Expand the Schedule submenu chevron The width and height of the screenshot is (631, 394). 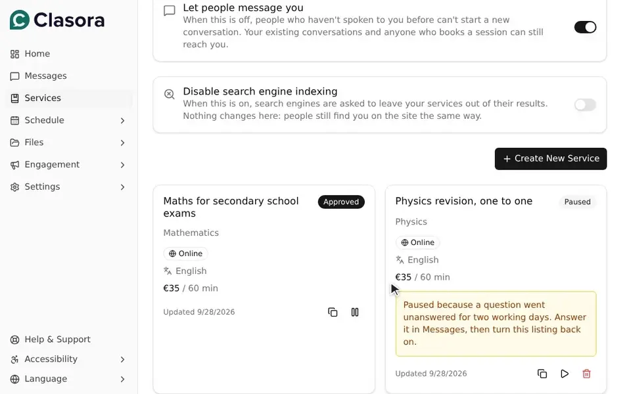[x=122, y=121]
